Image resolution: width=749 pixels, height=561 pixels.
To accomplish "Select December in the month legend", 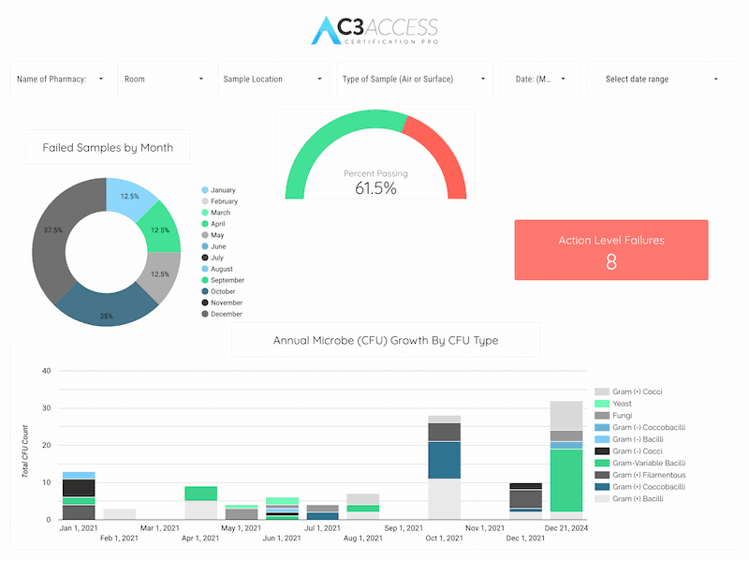I will [222, 314].
